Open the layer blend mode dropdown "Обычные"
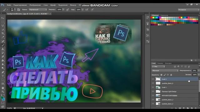The width and height of the screenshot is (200, 112). click(165, 71)
